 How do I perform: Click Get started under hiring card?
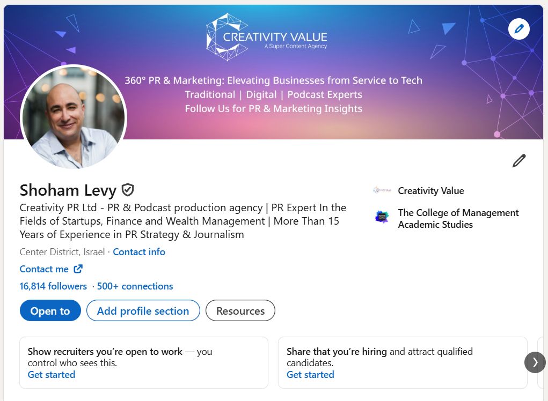tap(310, 375)
